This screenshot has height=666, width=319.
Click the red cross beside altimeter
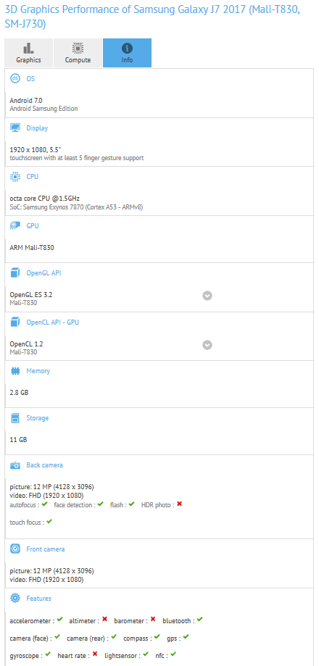[104, 620]
